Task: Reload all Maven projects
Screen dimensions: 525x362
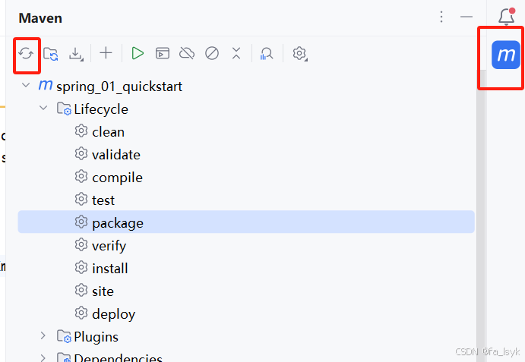Action: 26,54
